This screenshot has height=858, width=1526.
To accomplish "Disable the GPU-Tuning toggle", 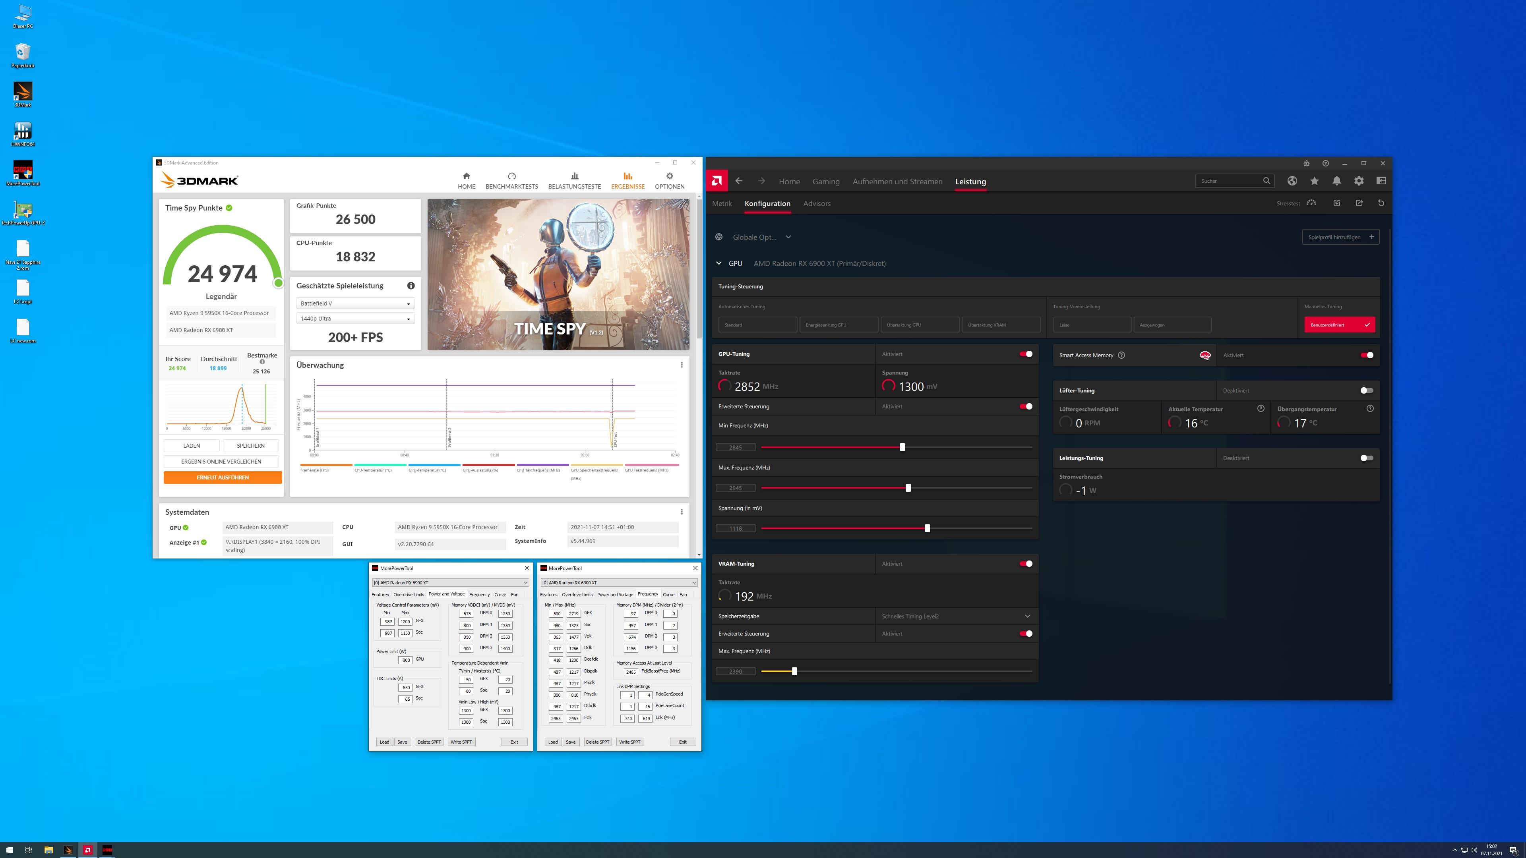I will 1026,354.
